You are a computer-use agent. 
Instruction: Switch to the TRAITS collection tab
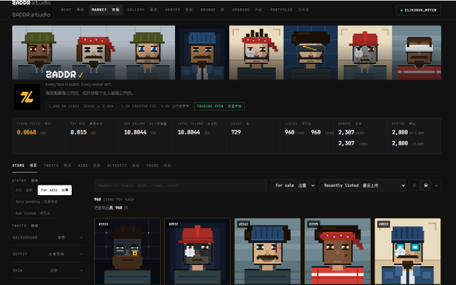(x=57, y=166)
